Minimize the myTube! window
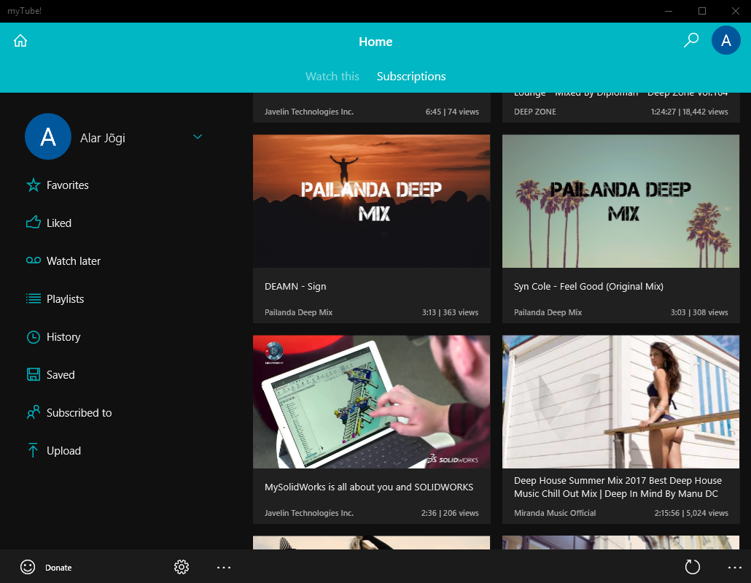 click(x=669, y=11)
